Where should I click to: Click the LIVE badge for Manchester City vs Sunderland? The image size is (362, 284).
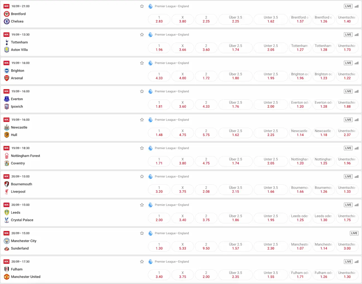354,233
